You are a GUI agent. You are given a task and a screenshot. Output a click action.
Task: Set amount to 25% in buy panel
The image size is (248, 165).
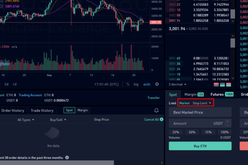[176, 132]
